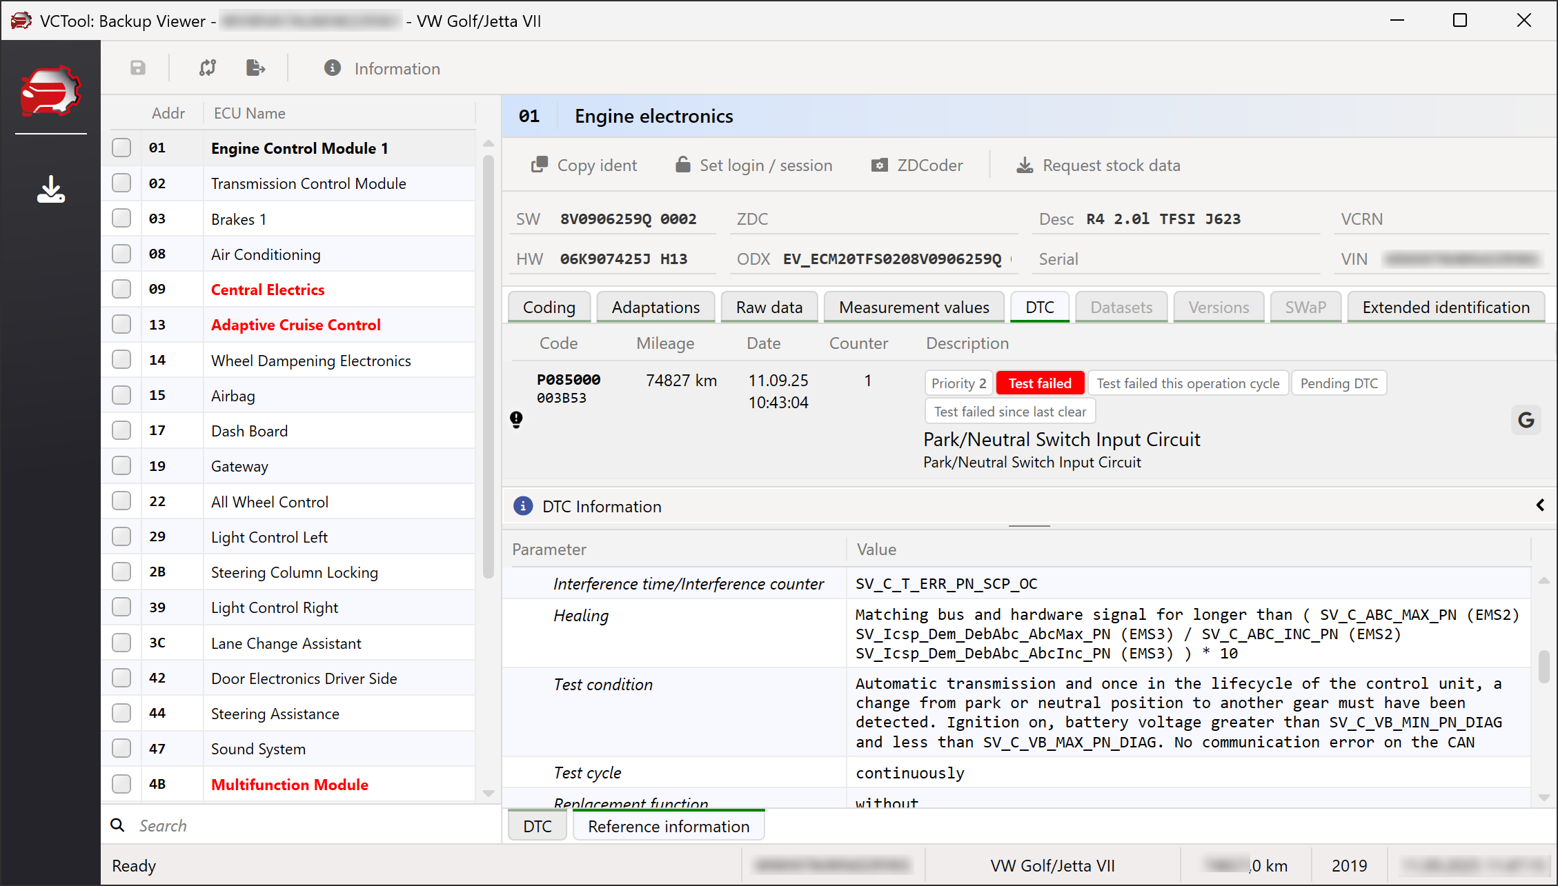Viewport: 1558px width, 886px height.
Task: Select the Gateway ECU checkbox
Action: click(x=121, y=466)
